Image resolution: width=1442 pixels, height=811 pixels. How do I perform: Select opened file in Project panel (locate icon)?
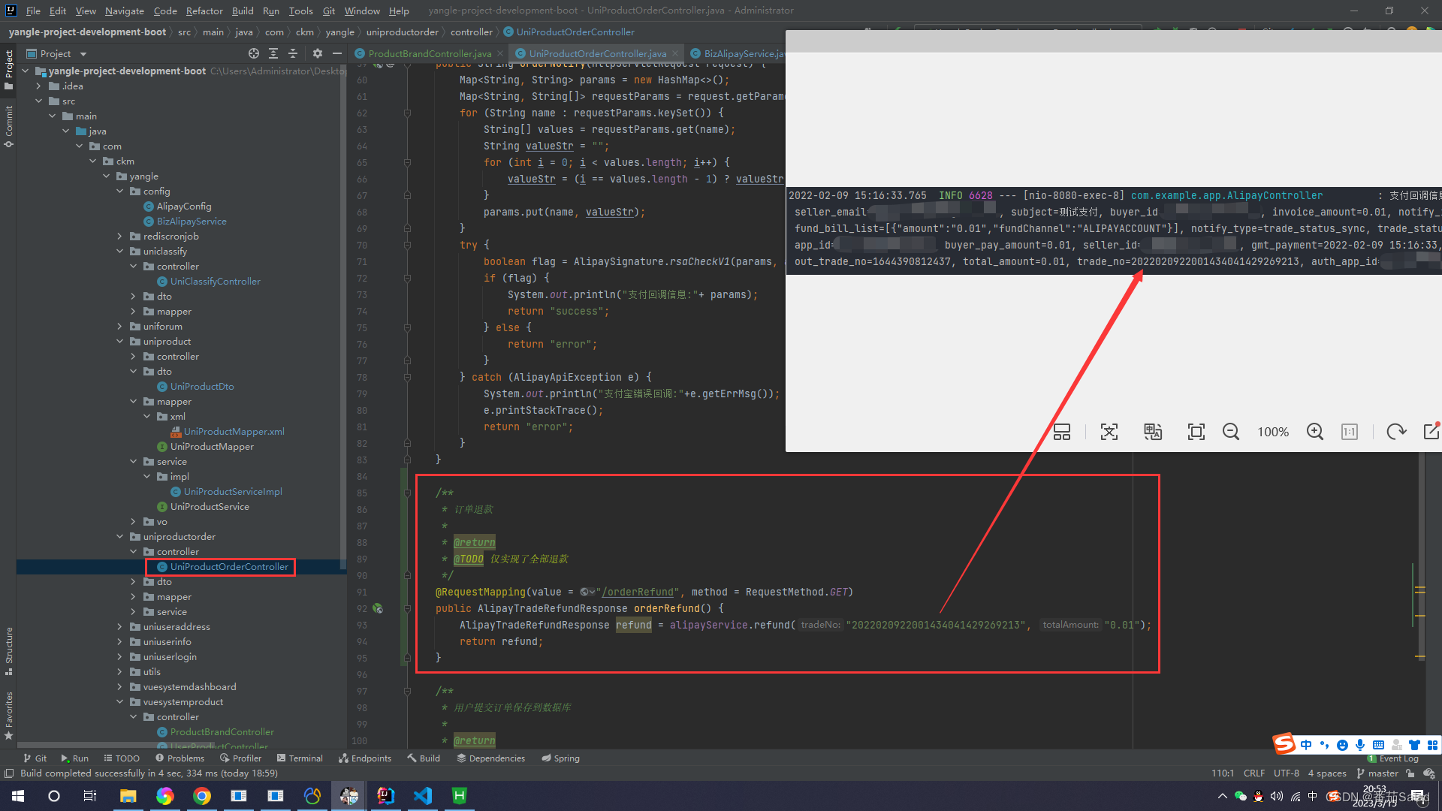[254, 53]
